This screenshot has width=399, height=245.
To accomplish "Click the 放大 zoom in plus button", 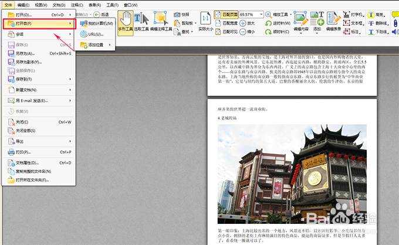I will [x=248, y=23].
